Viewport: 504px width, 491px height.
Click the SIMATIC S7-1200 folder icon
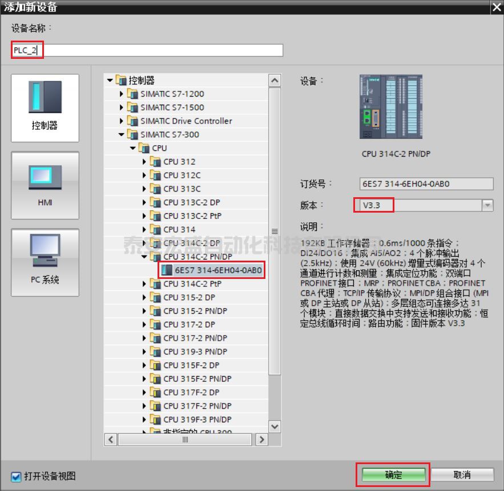tap(133, 94)
